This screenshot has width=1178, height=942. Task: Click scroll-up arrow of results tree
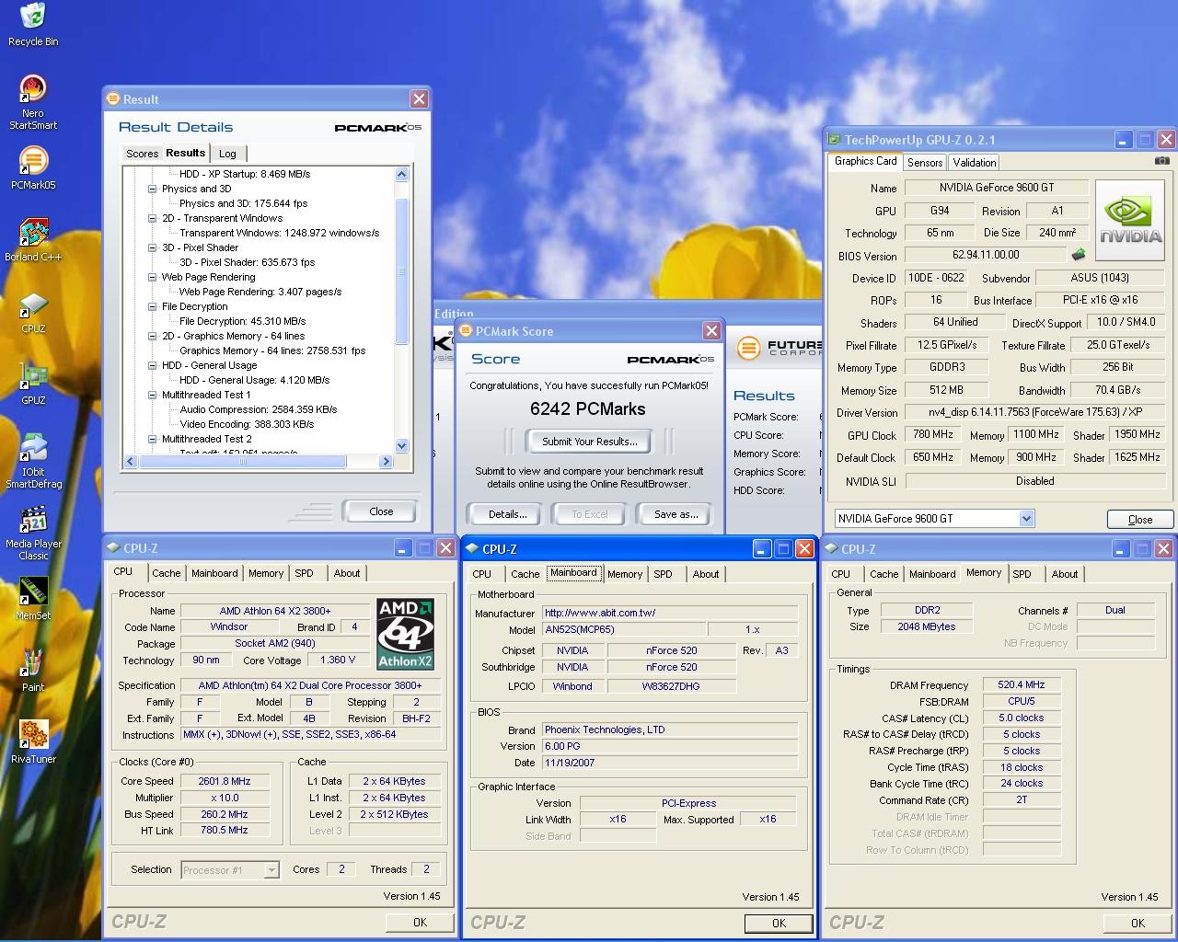point(401,174)
